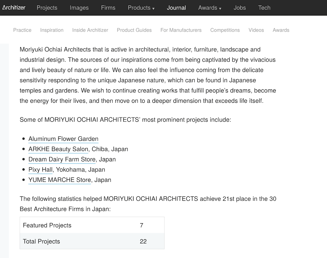Select the Journal nav item
327x258 pixels.
176,8
